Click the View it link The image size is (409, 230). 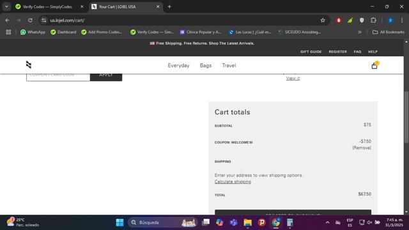pyautogui.click(x=293, y=78)
